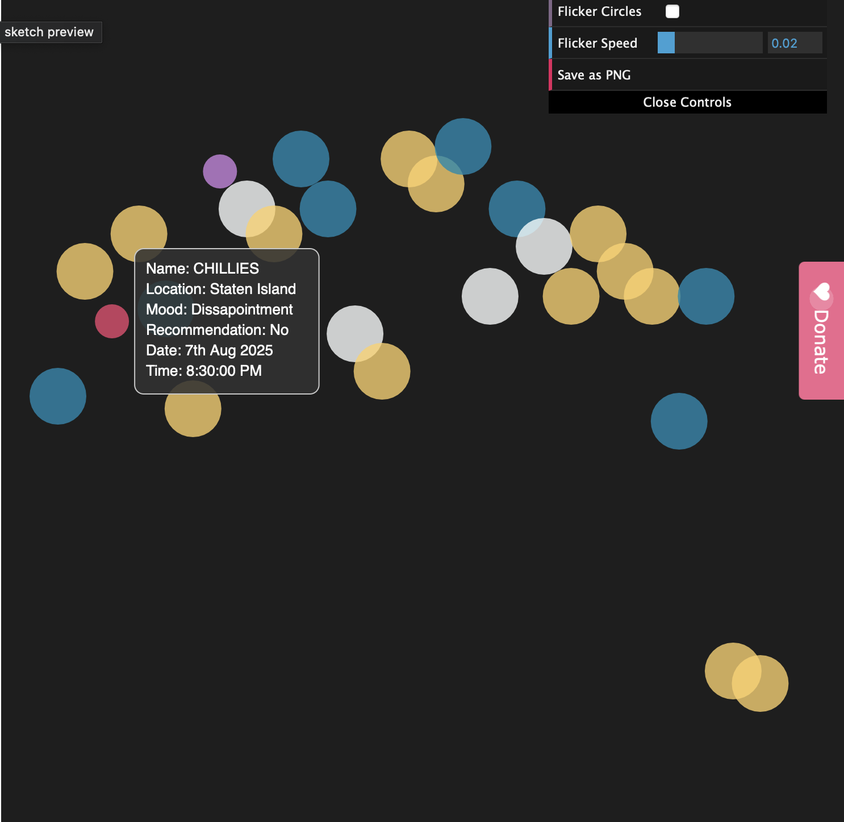
Task: Click the sketch preview label
Action: point(49,32)
